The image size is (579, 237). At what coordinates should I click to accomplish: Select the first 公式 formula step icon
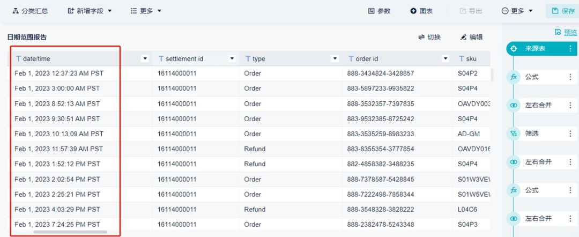[514, 77]
